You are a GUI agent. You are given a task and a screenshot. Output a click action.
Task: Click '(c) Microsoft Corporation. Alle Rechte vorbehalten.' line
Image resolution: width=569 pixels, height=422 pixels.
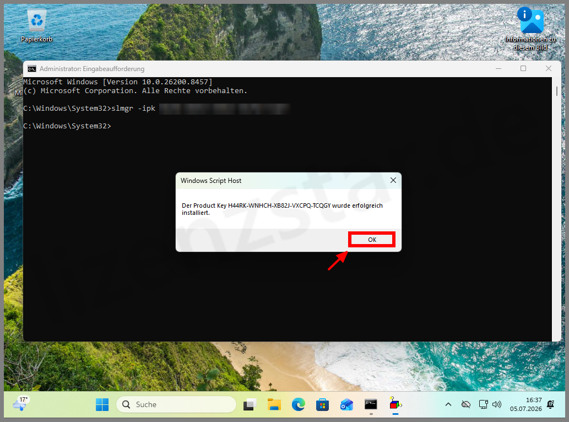pos(135,91)
